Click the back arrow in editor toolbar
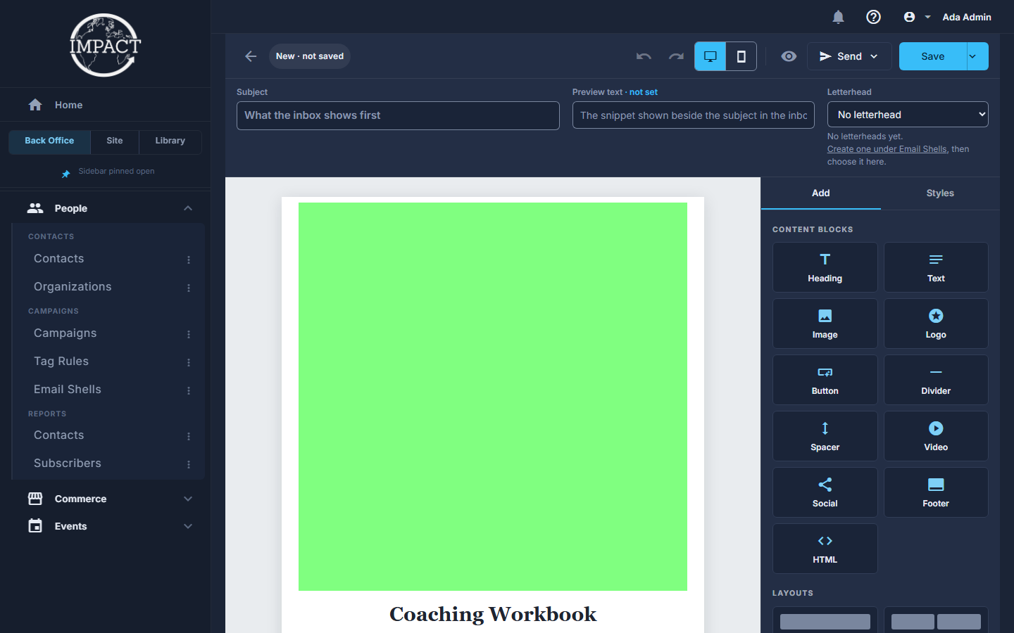 pyautogui.click(x=251, y=56)
